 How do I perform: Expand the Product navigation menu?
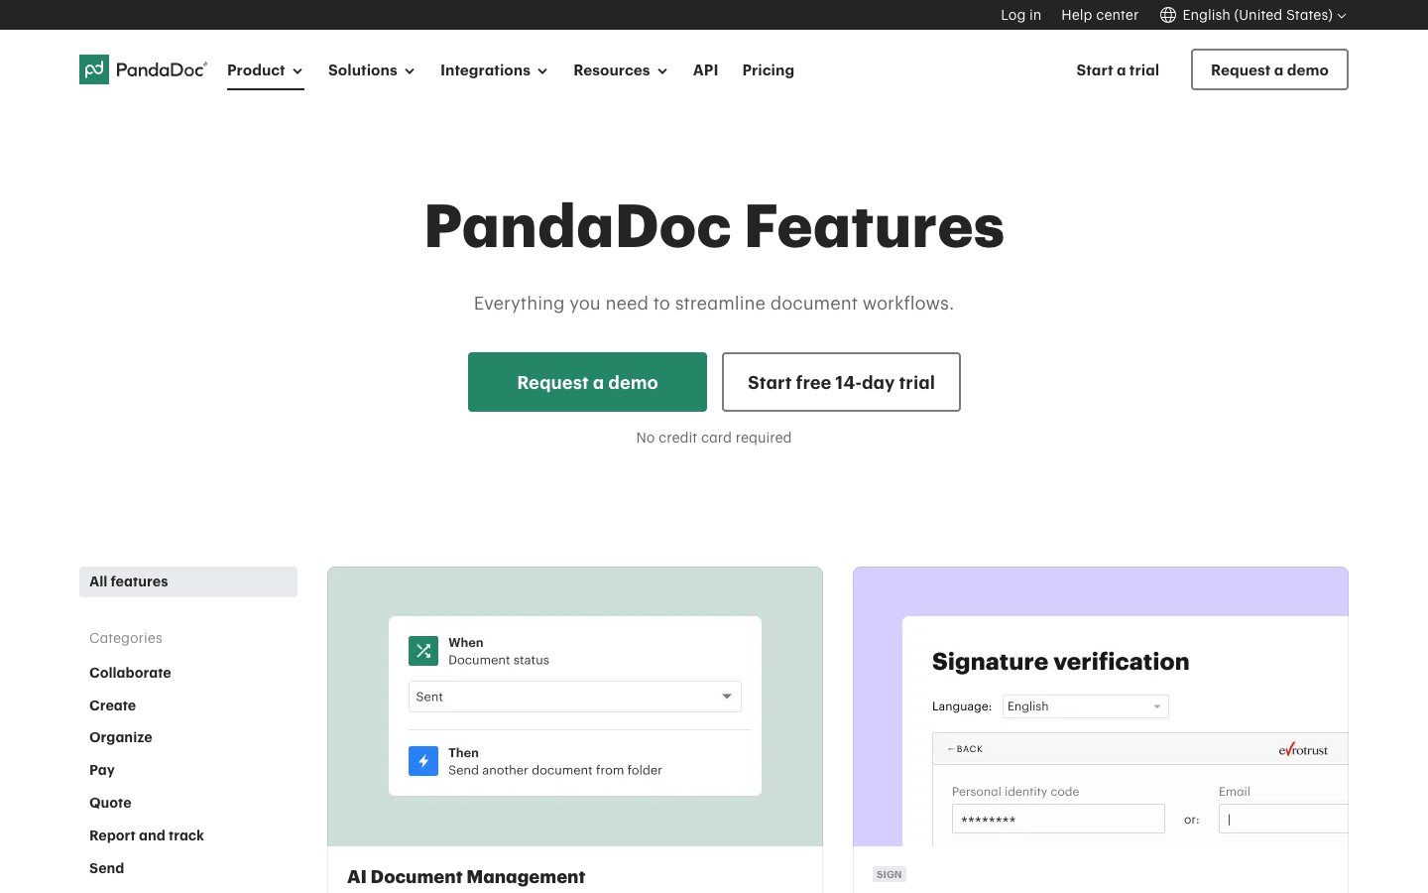(x=264, y=70)
